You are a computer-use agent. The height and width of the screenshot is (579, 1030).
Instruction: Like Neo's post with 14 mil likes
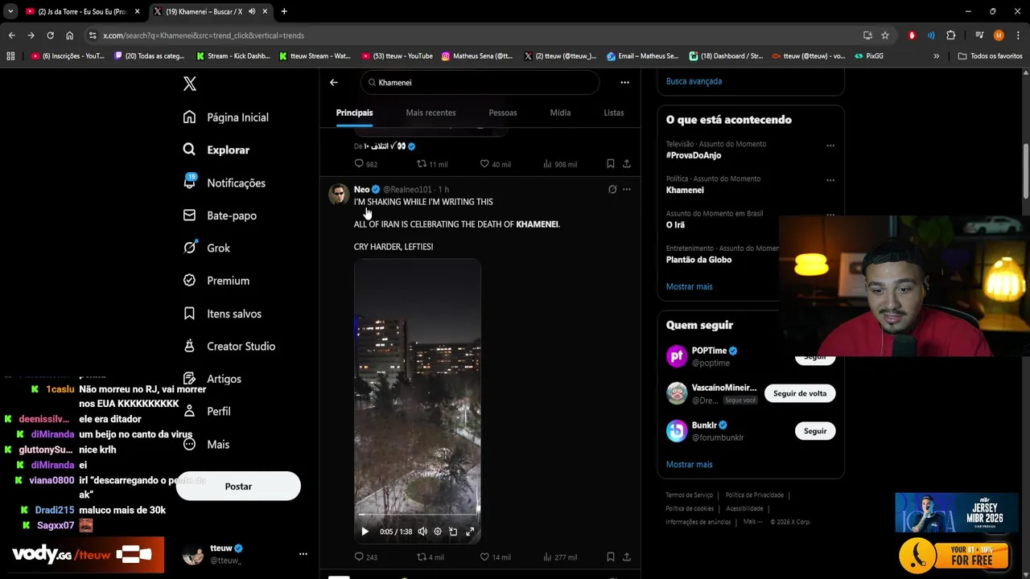495,557
